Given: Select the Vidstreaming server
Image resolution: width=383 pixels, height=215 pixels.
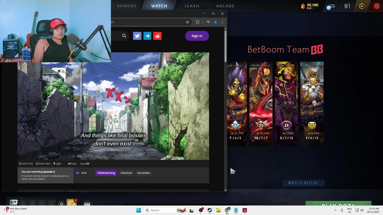Looking at the screenshot, I should tap(106, 173).
